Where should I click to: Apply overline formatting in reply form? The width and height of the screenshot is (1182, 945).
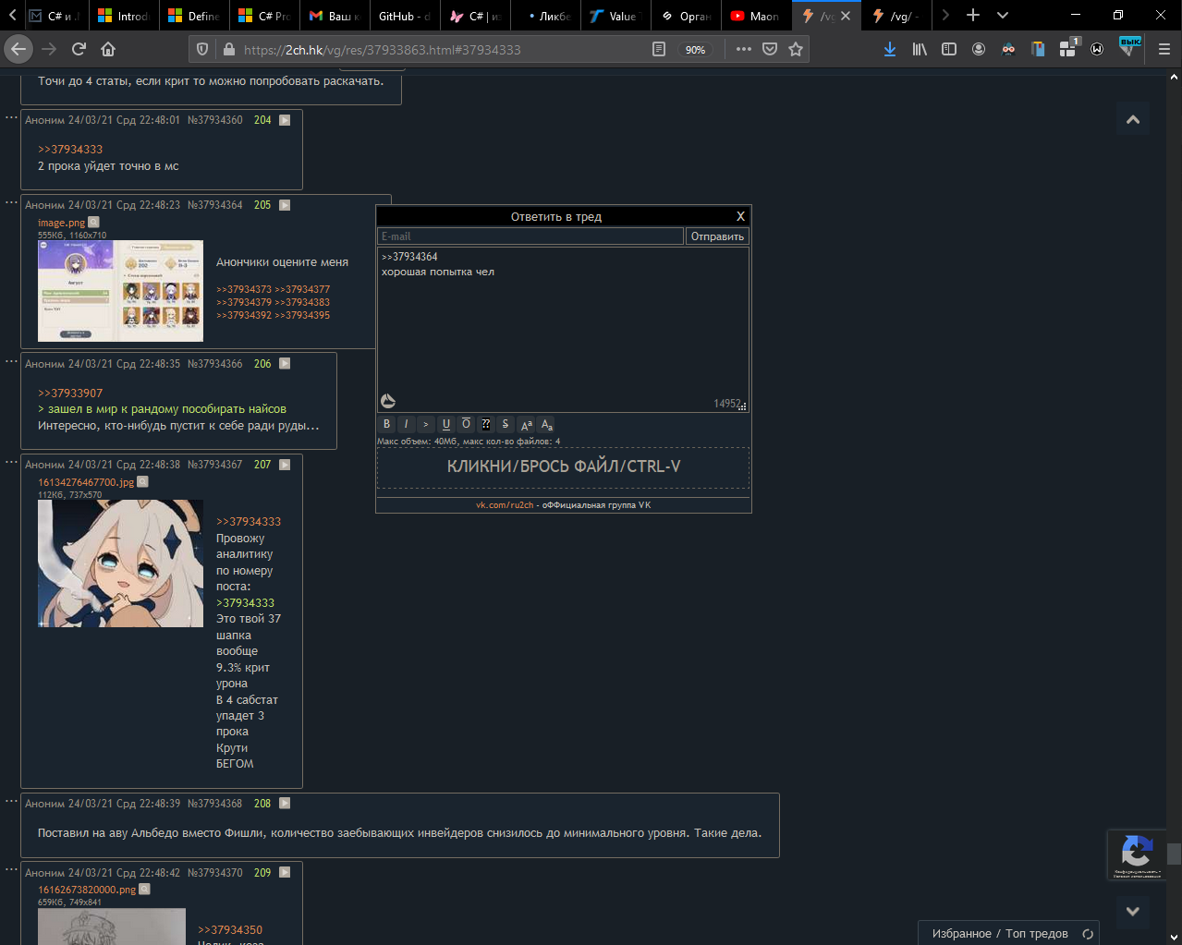tap(466, 424)
